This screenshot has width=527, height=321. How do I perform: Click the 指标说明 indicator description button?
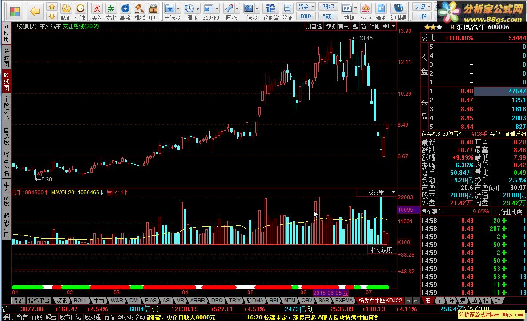coord(382,250)
